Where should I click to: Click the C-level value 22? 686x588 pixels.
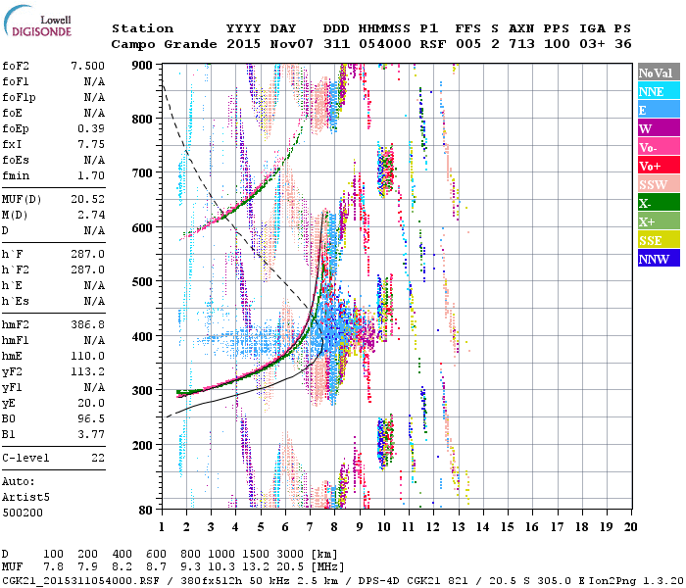[x=98, y=458]
